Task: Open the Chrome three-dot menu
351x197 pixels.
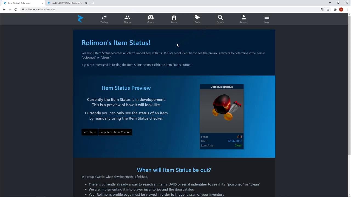Action: coord(347,9)
